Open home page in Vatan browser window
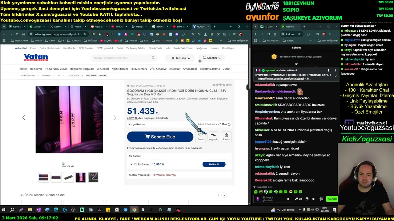Screen dimensions: 394x221 tap(23, 34)
